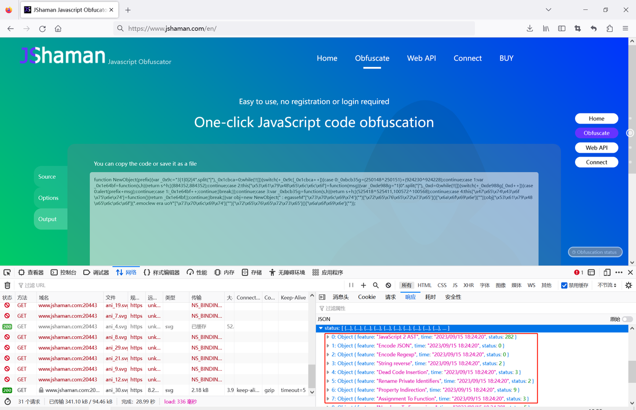Viewport: 636px width, 410px height.
Task: Click the URL address bar
Action: (x=294, y=29)
